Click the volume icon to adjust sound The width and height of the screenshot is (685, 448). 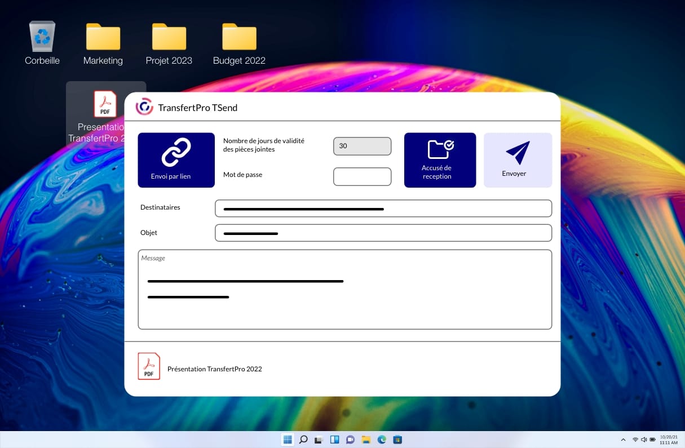point(643,440)
